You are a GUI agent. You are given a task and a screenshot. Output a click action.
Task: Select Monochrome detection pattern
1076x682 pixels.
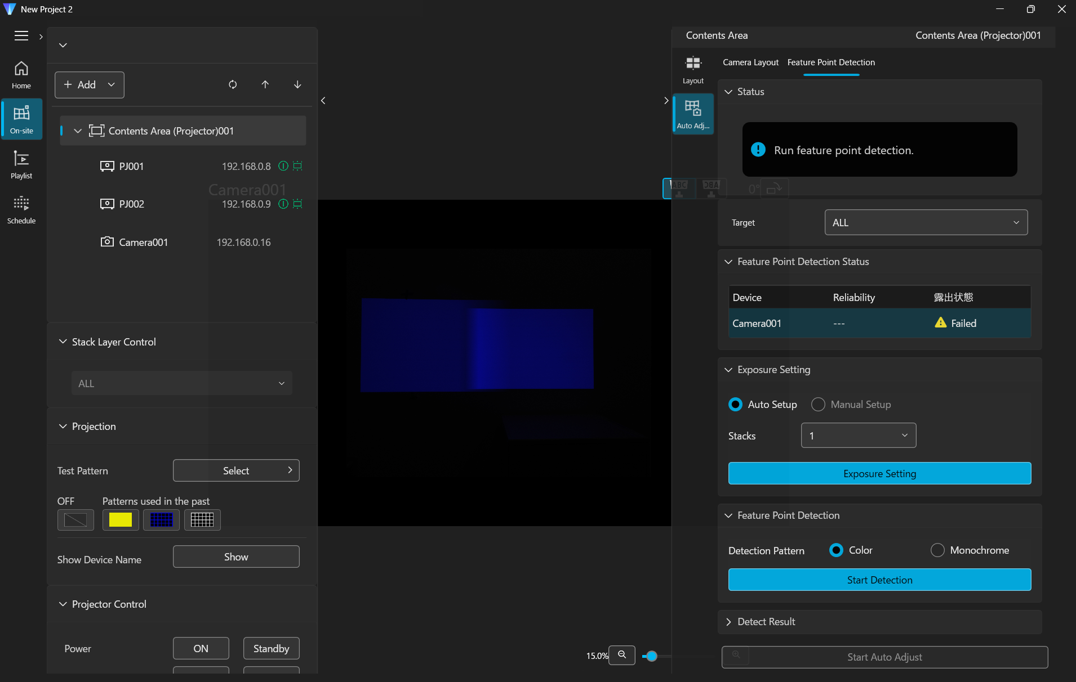click(937, 550)
